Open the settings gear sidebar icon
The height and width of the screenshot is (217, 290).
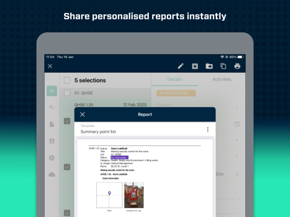click(x=52, y=158)
